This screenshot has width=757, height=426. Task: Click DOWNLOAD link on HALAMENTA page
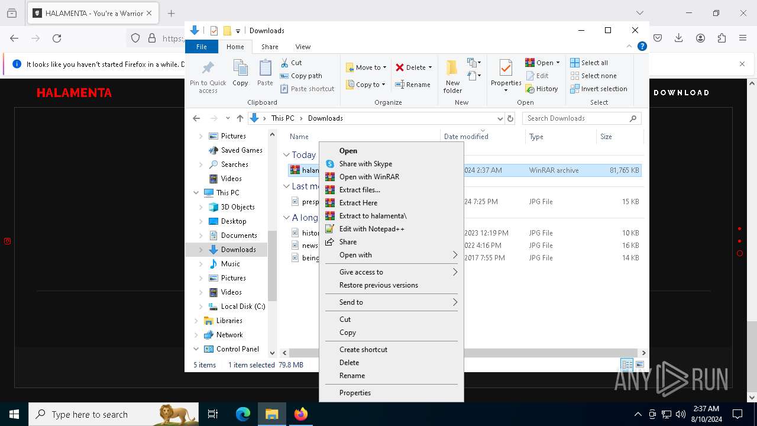point(681,93)
